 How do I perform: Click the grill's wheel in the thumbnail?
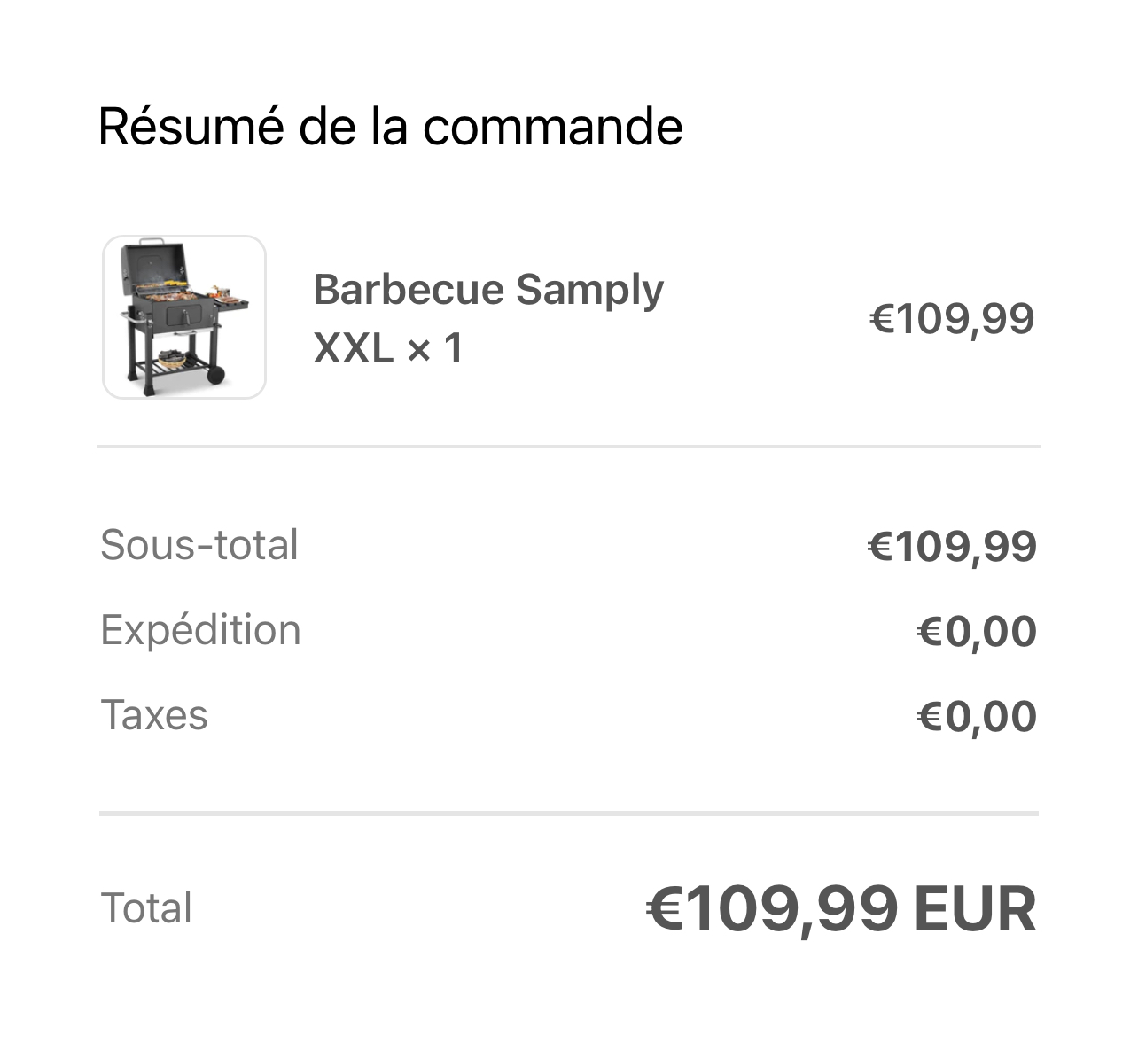click(x=215, y=375)
